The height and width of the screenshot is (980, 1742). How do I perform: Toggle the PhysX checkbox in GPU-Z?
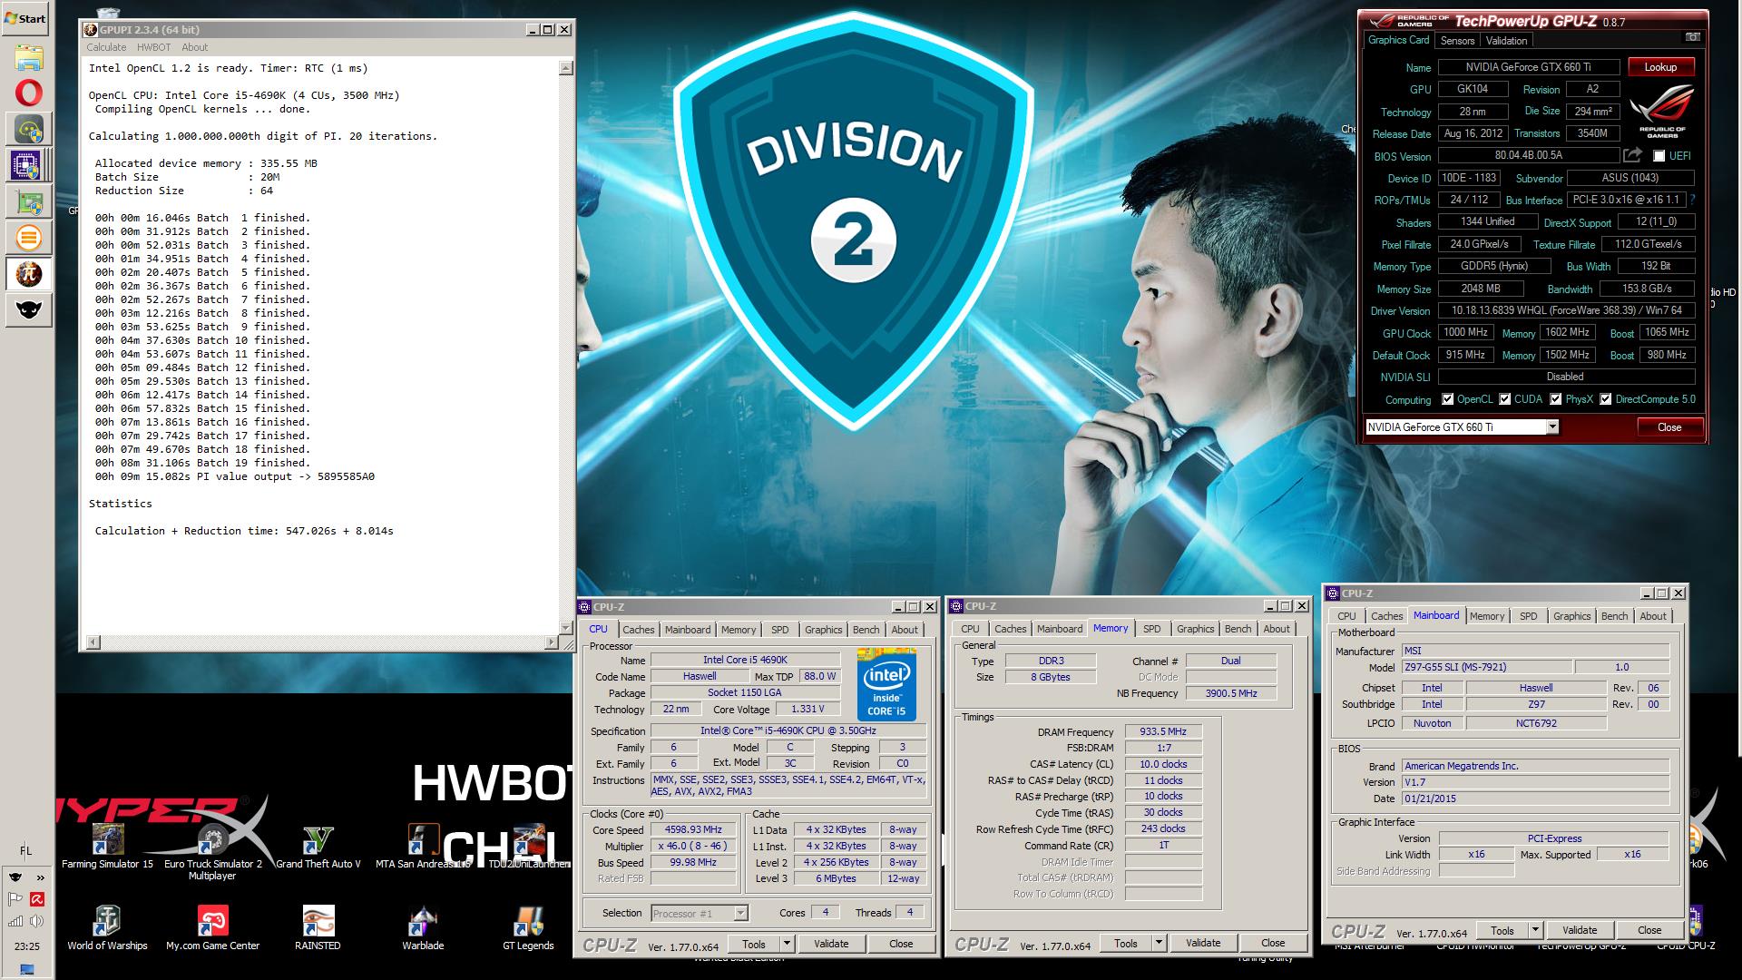(1556, 399)
